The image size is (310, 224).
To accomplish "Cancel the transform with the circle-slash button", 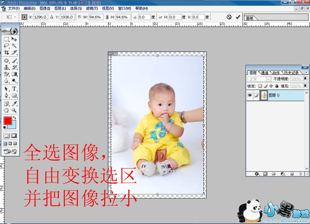I will point(229,17).
